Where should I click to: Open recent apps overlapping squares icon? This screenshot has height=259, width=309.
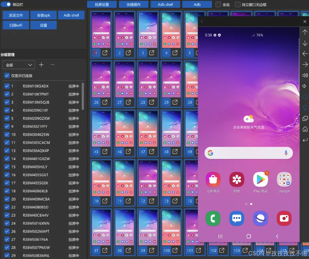305,118
